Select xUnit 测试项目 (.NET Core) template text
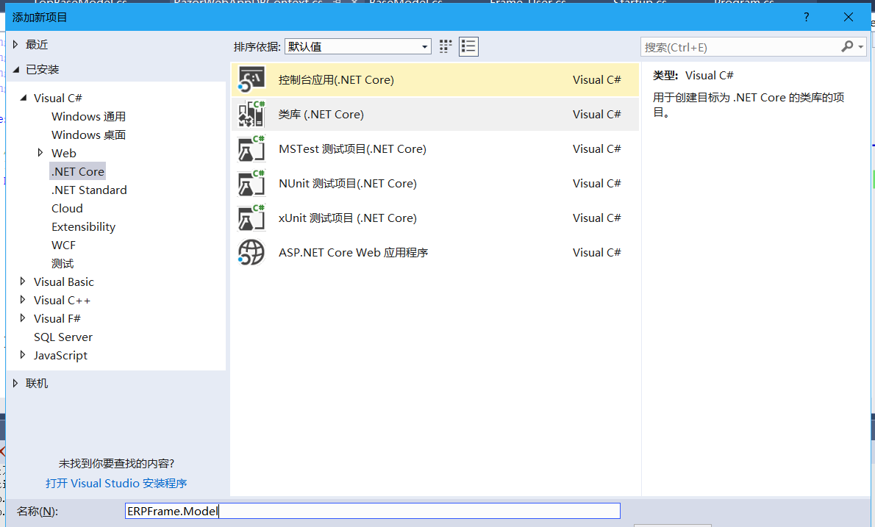Viewport: 875px width, 527px height. pyautogui.click(x=348, y=218)
